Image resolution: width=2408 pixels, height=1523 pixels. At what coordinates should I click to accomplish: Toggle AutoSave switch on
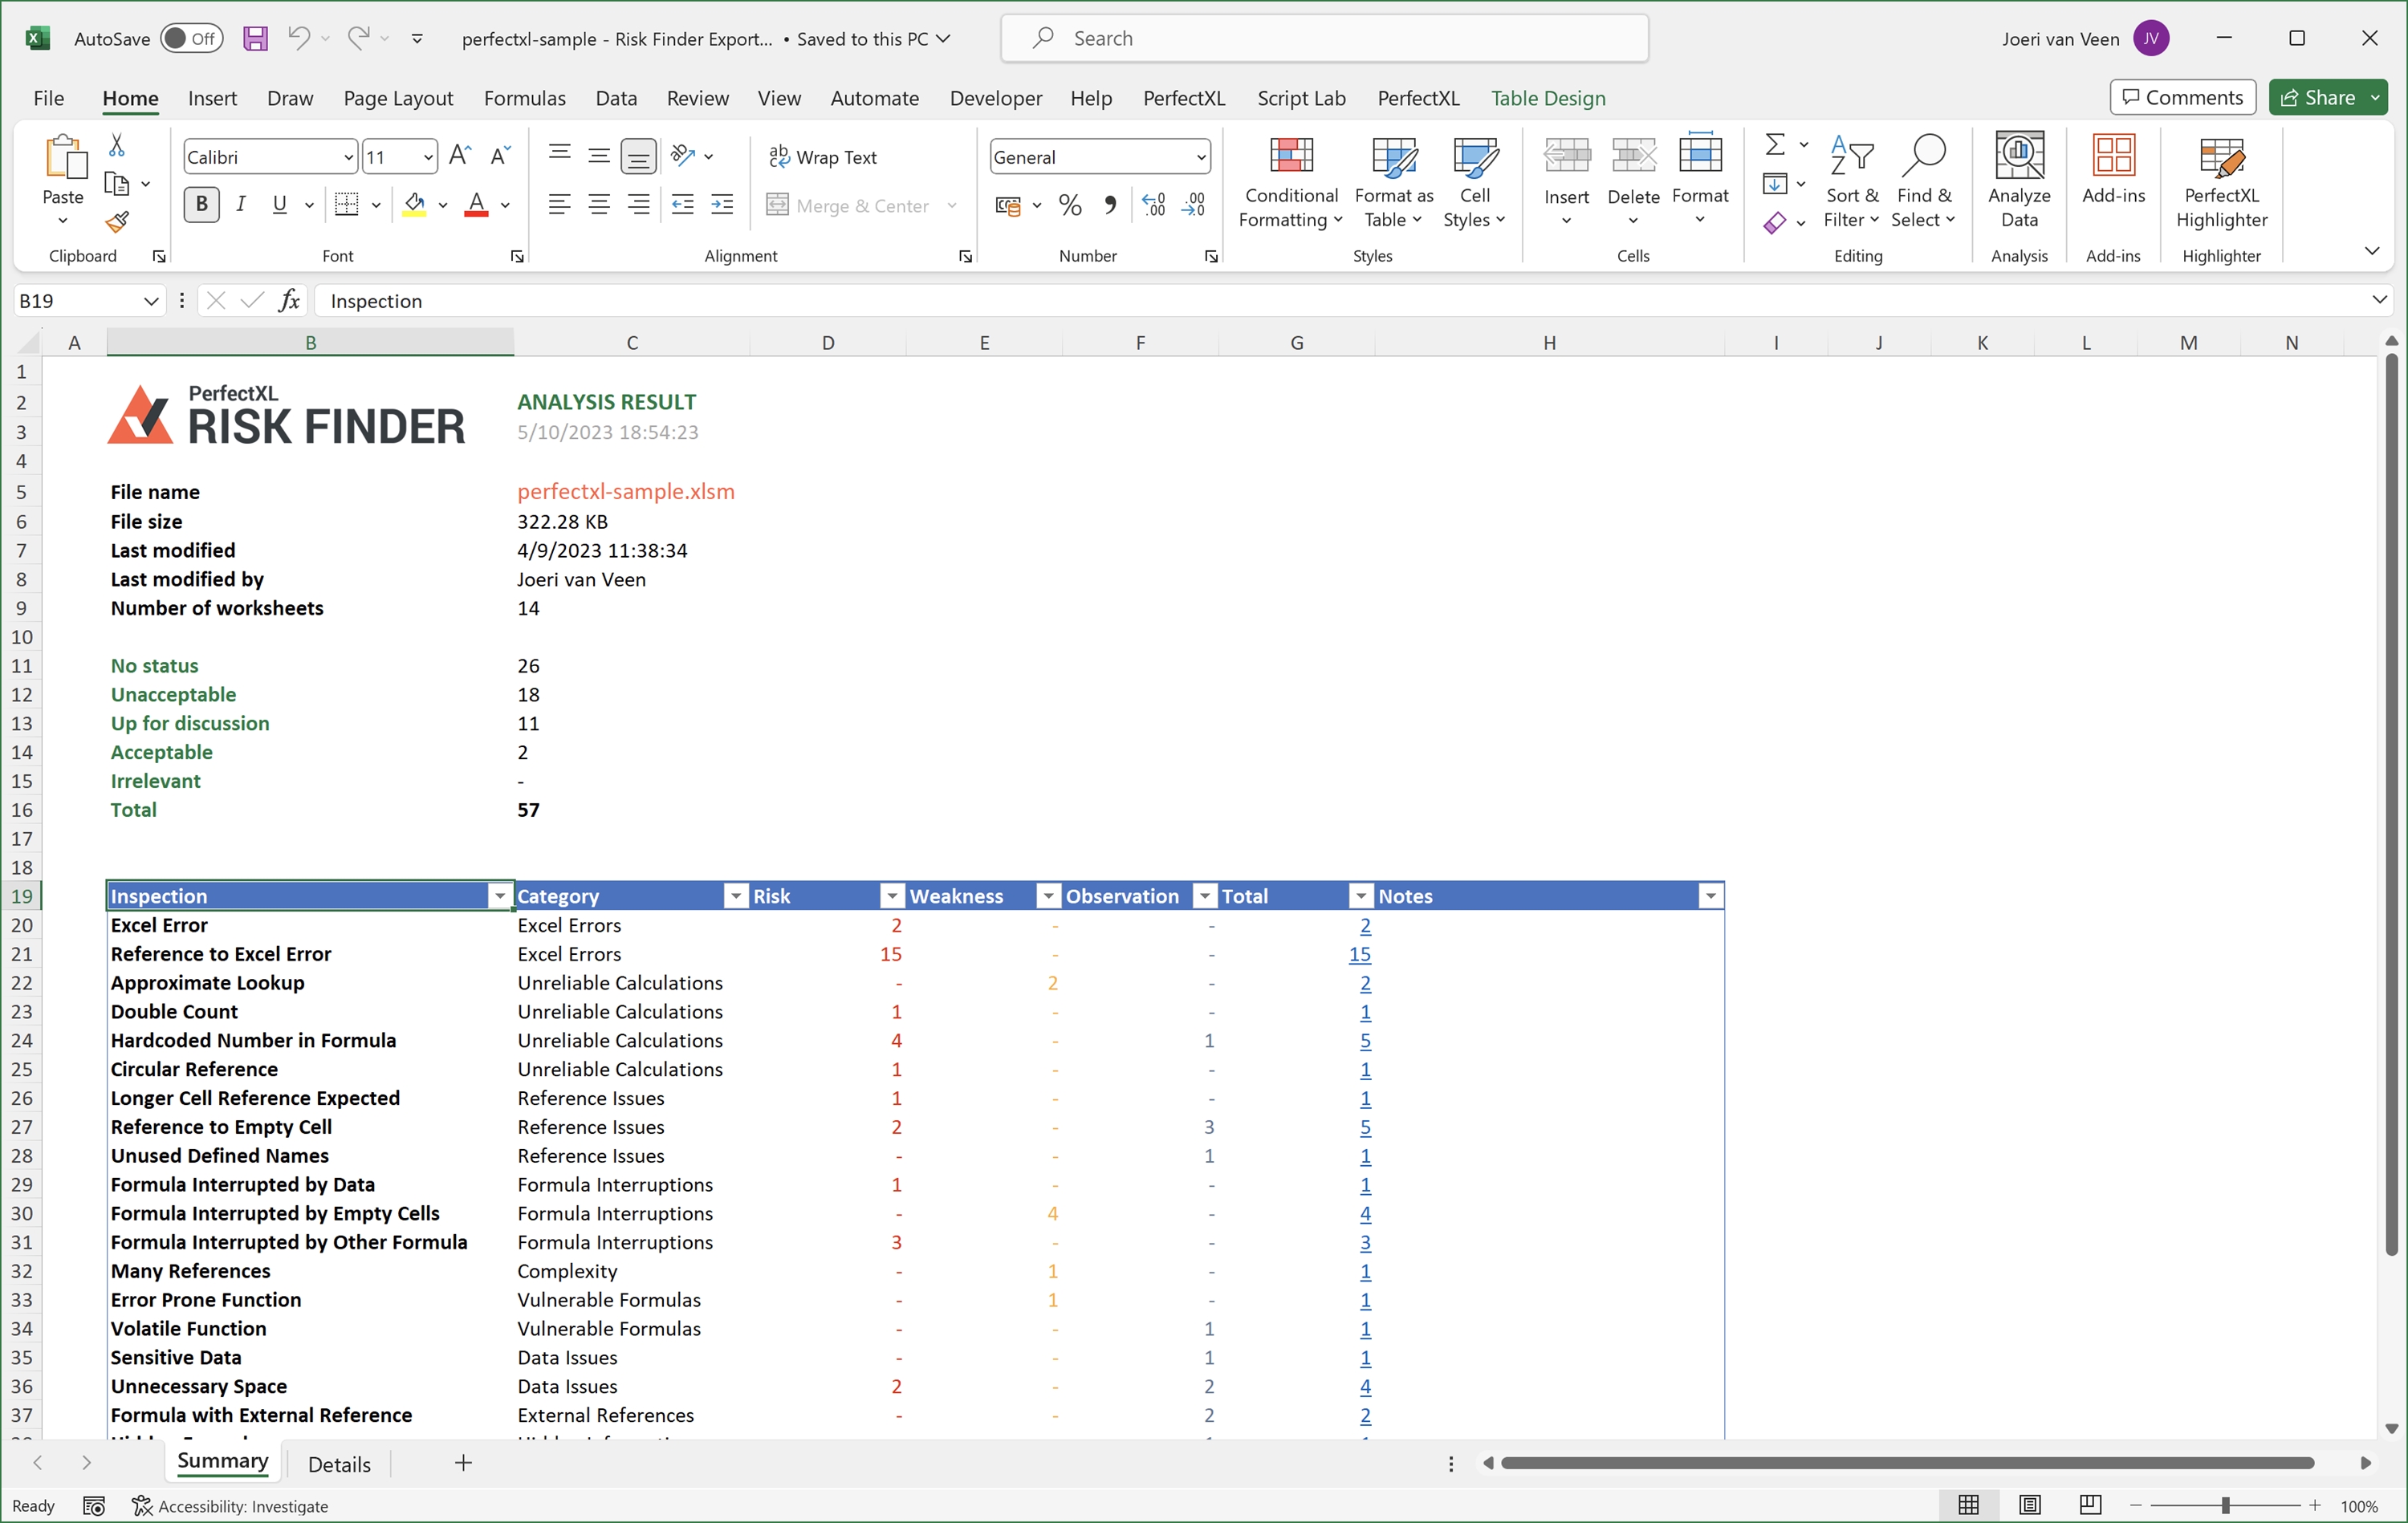click(x=190, y=38)
